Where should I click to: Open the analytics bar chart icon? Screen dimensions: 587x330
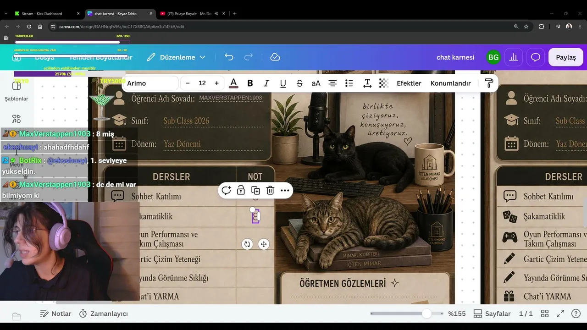514,57
